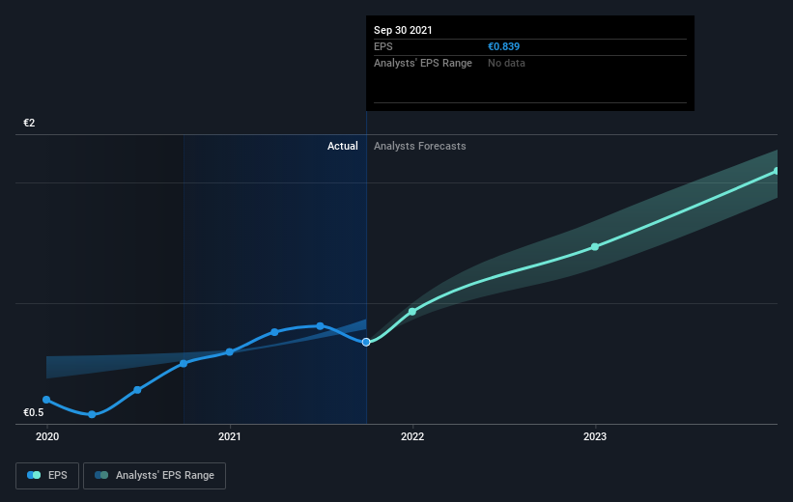Select the early 2020 EPS data point
Viewport: 793px width, 502px height.
pos(46,400)
